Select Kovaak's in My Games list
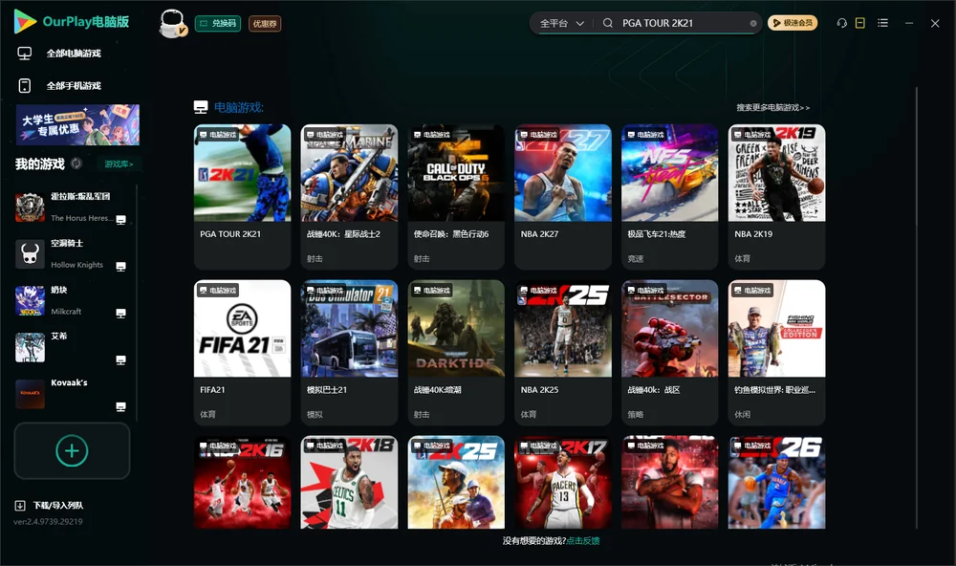Image resolution: width=956 pixels, height=566 pixels. [x=72, y=394]
